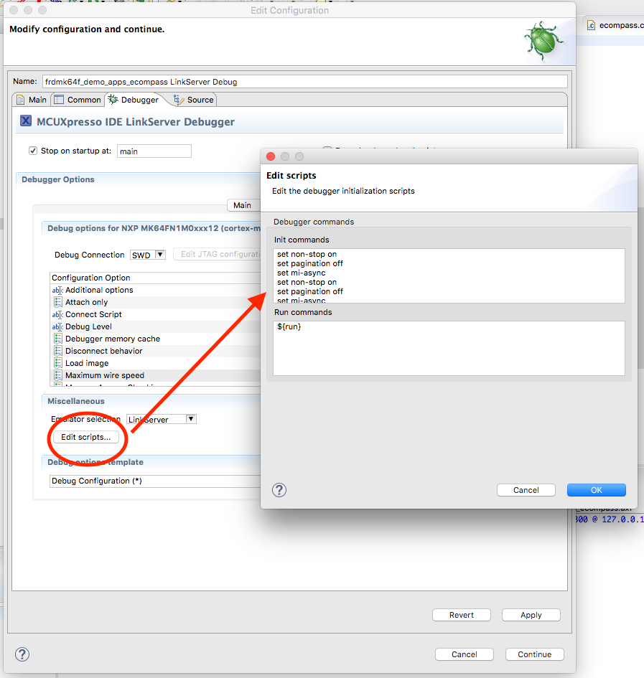Click the Configuration Option column header
644x678 pixels.
(x=156, y=278)
